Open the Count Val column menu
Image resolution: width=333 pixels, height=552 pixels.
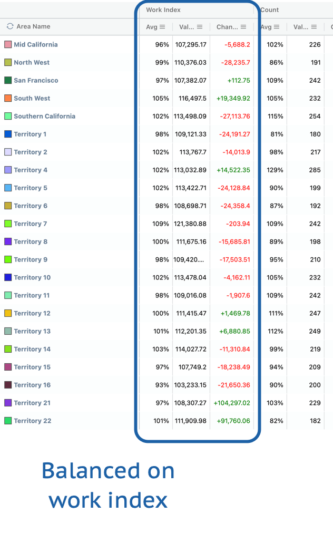(x=314, y=27)
